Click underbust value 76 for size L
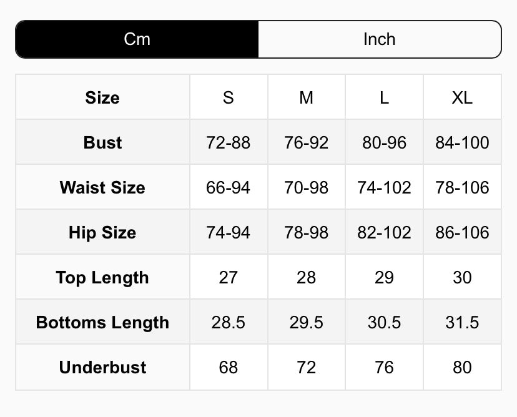The height and width of the screenshot is (417, 517). 384,367
